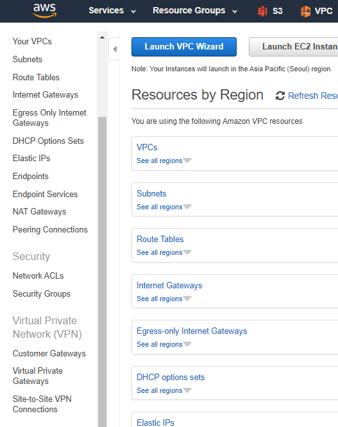Open Elastic IPs resource link in main panel
This screenshot has height=427, width=338.
point(155,423)
